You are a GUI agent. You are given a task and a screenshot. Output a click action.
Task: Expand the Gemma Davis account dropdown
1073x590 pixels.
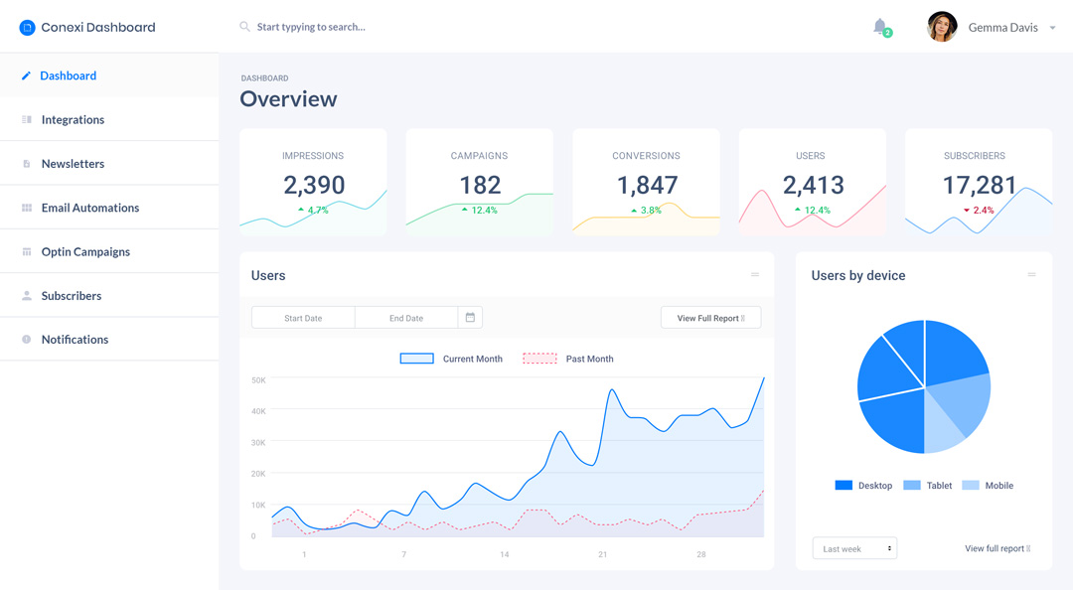[1053, 27]
